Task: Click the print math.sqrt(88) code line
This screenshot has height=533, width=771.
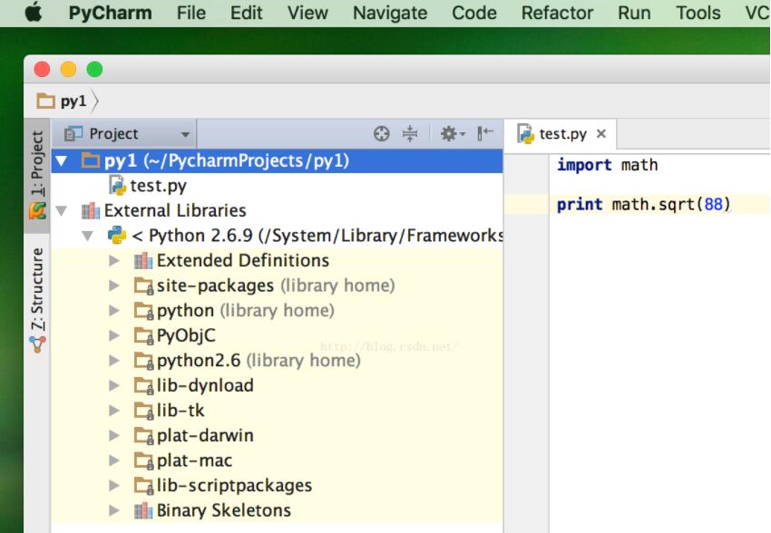Action: click(x=643, y=204)
